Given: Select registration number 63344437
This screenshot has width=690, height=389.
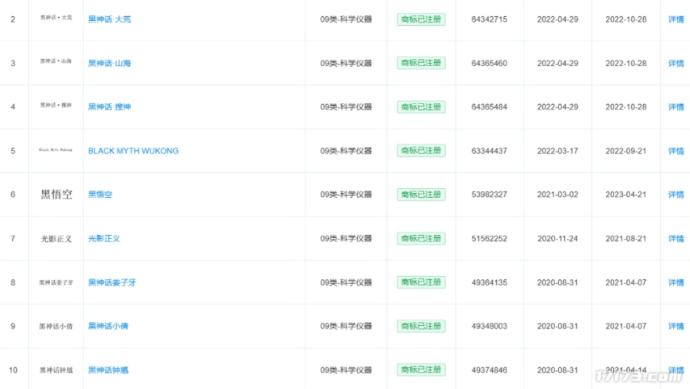Looking at the screenshot, I should (x=490, y=151).
